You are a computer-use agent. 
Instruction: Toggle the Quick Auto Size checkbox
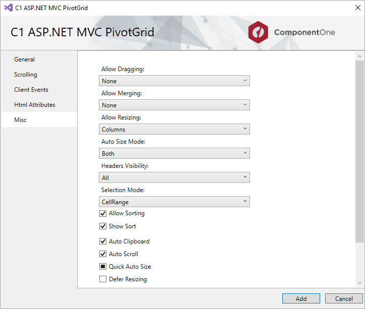103,267
